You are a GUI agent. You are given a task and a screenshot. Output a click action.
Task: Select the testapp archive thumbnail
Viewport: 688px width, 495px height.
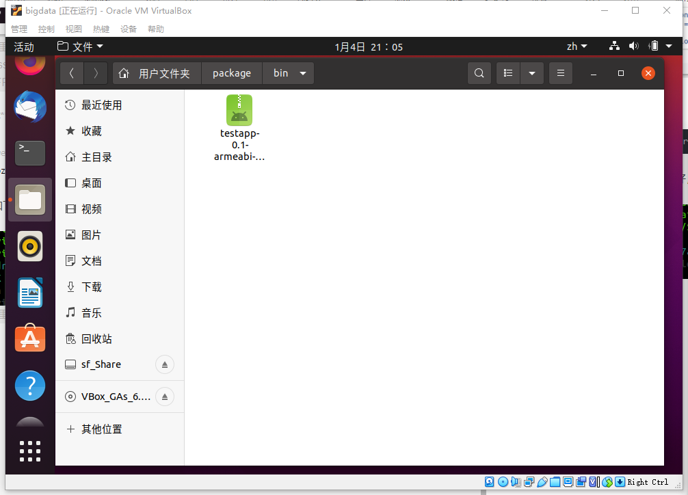pos(239,109)
